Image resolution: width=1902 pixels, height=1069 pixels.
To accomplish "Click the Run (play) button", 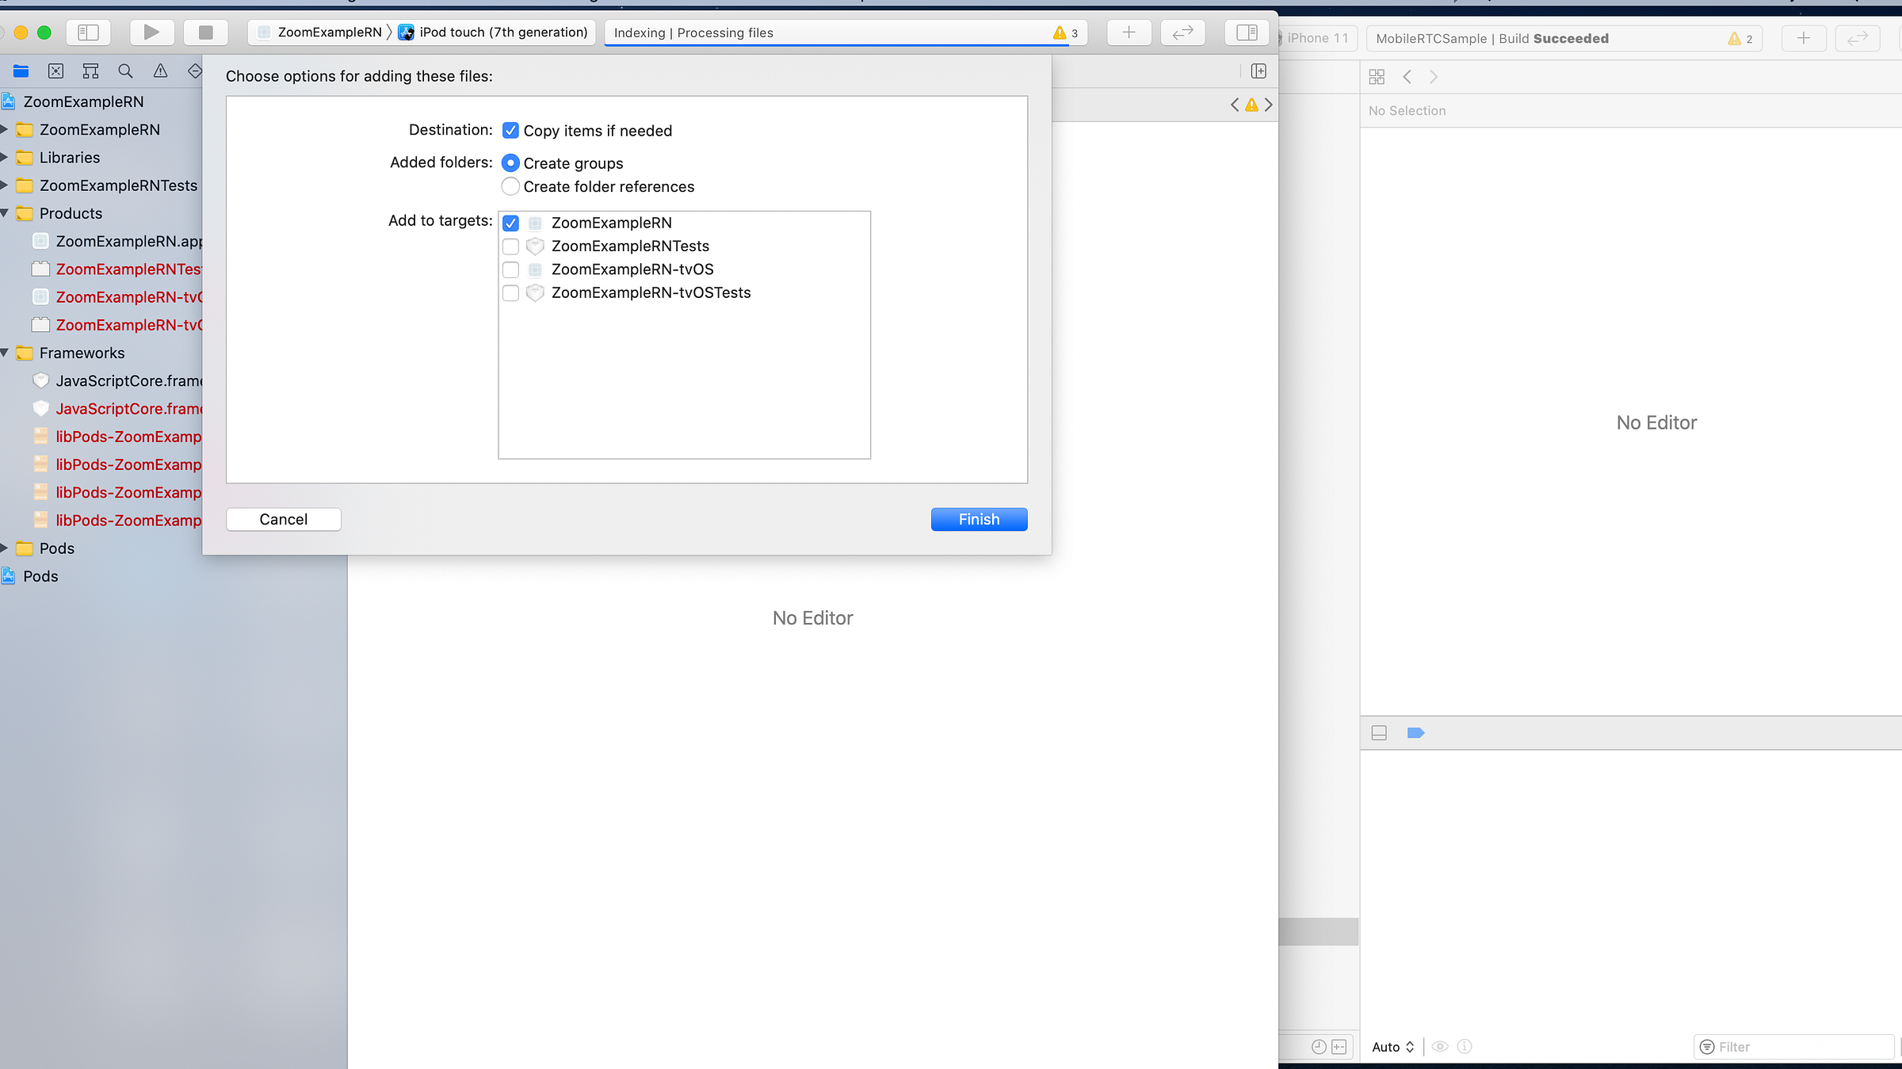I will tap(151, 32).
